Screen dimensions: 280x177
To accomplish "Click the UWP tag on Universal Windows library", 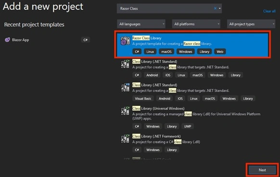I will click(188, 126).
